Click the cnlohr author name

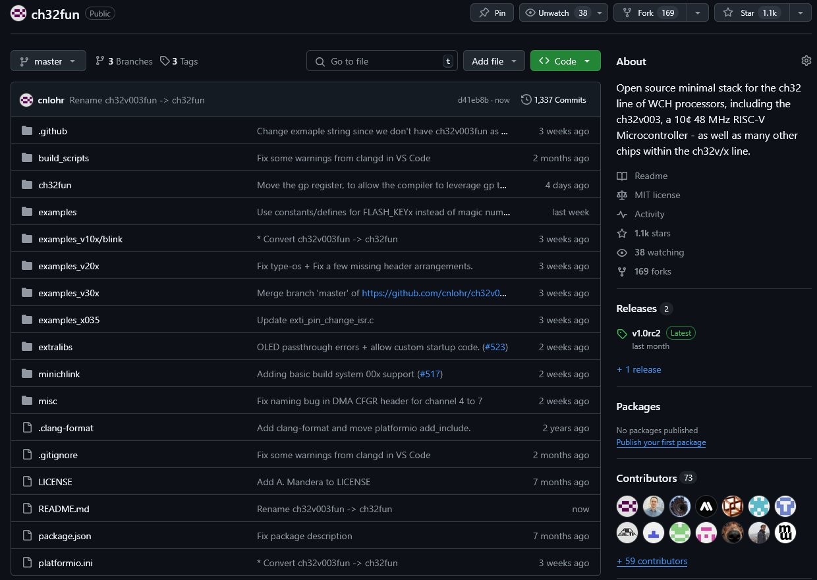[x=51, y=100]
